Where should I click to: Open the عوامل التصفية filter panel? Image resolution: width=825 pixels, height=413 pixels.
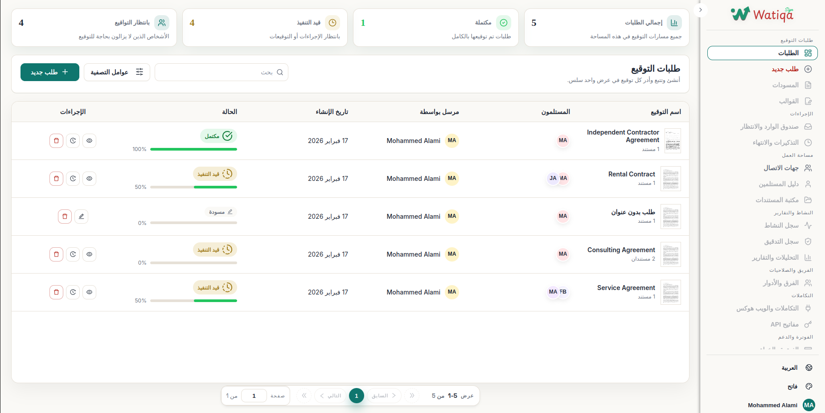pos(117,72)
